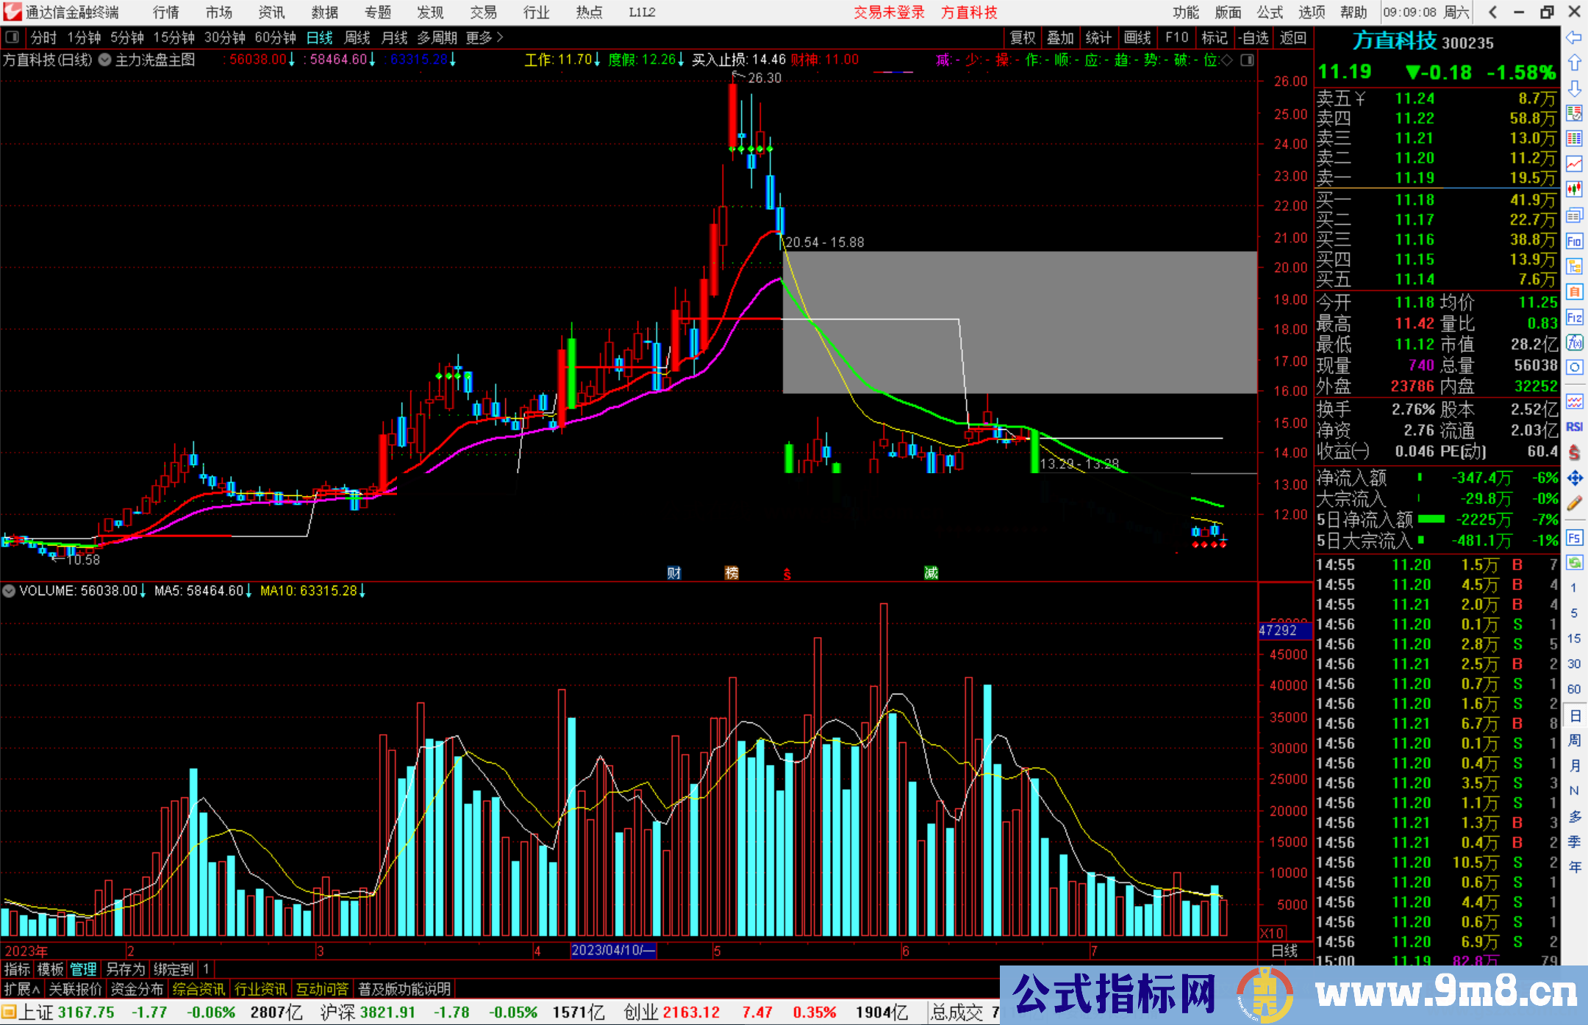Click the RSI indicator sidebar icon
Image resolution: width=1588 pixels, height=1025 pixels.
click(1574, 427)
